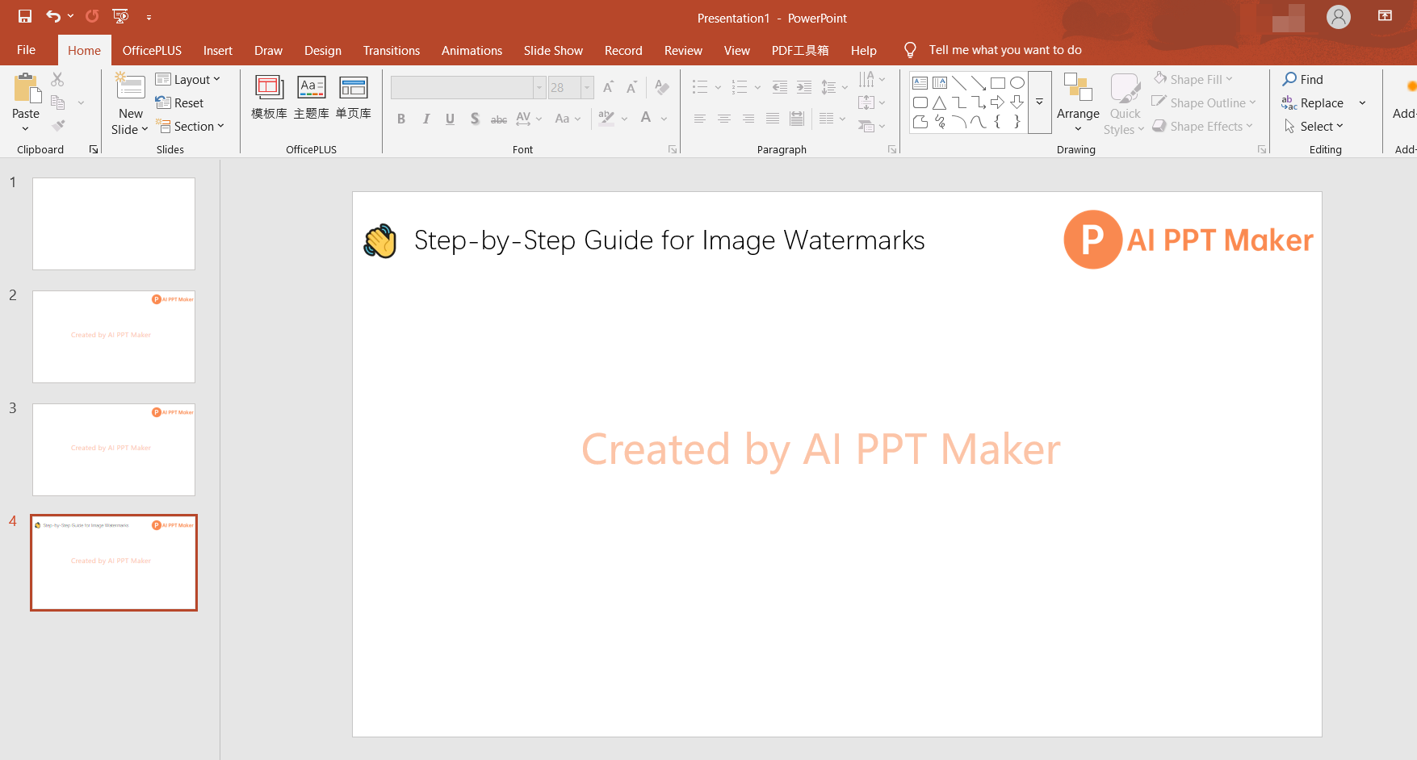Toggle underline text formatting
This screenshot has height=760, width=1417.
pyautogui.click(x=450, y=119)
